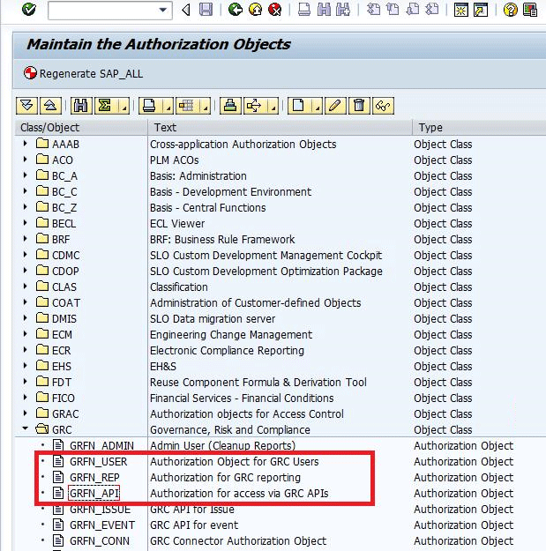Screen dimensions: 546x551
Task: Select the GRFN_USER authorization object
Action: click(99, 461)
